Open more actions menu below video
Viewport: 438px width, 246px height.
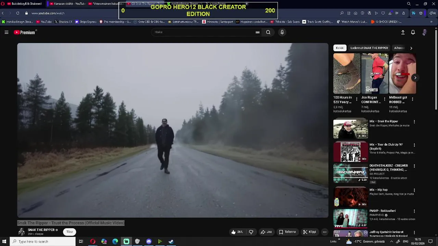(325, 232)
